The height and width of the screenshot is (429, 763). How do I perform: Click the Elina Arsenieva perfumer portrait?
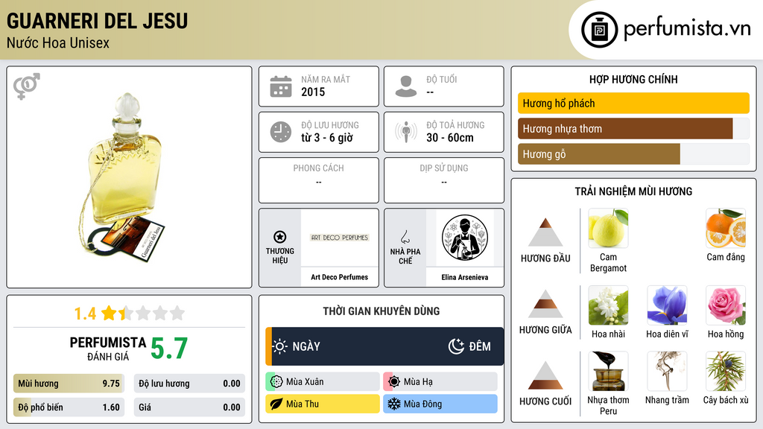click(465, 238)
